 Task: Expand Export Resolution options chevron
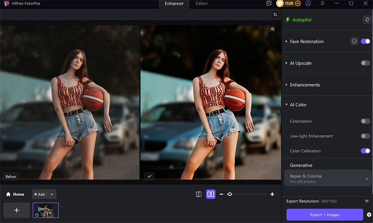(x=366, y=201)
